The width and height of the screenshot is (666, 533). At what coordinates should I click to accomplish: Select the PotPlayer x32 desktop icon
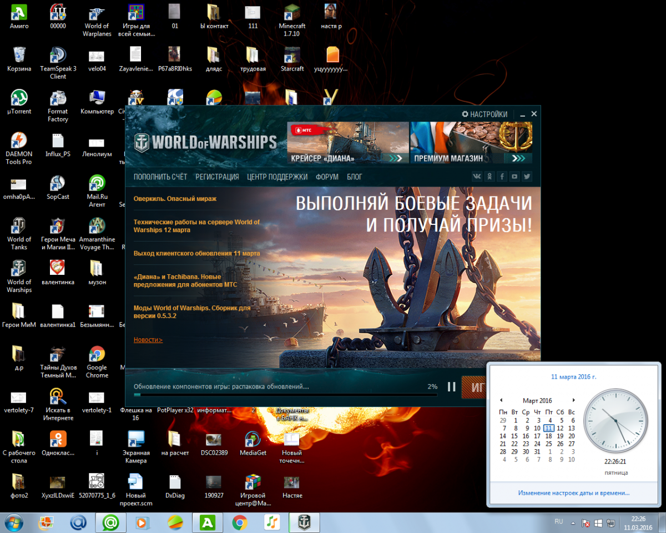pyautogui.click(x=175, y=410)
